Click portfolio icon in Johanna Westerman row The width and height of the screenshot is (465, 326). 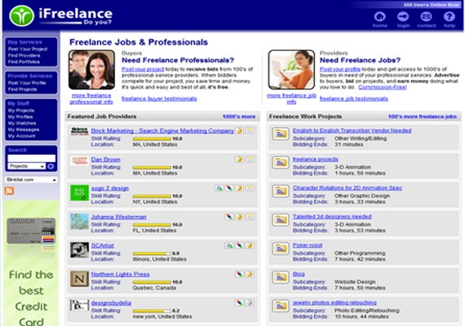coord(228,217)
